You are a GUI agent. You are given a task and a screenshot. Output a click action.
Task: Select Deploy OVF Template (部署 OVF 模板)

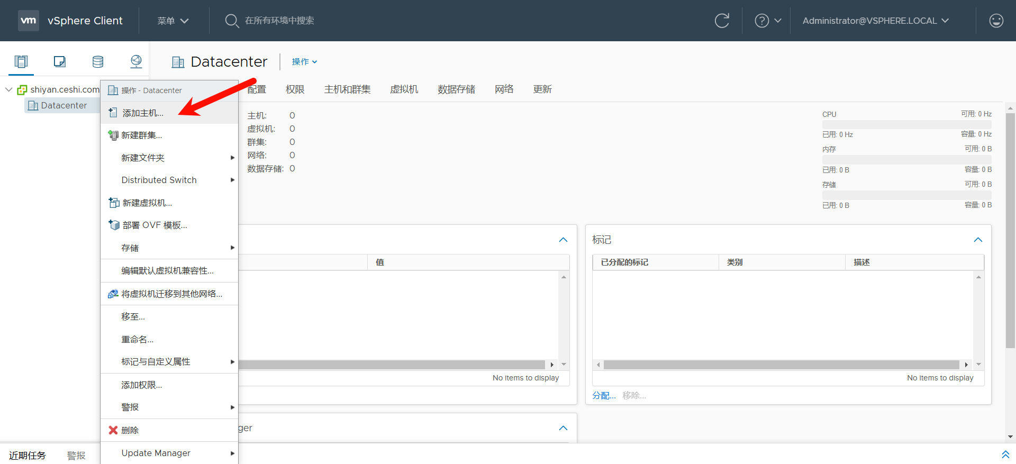[x=169, y=225]
